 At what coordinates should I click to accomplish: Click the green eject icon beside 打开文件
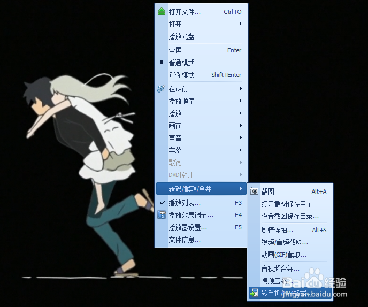click(x=162, y=12)
